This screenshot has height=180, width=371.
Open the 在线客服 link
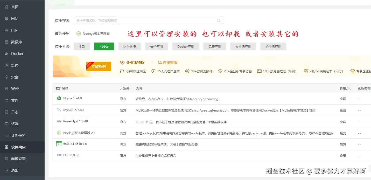tap(170, 63)
